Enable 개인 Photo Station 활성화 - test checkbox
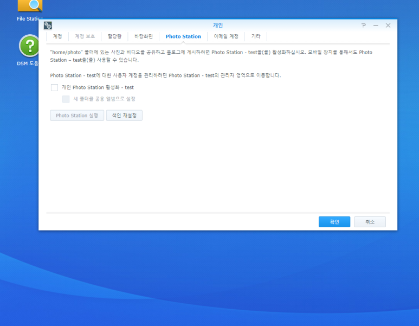This screenshot has height=326, width=419. (55, 87)
